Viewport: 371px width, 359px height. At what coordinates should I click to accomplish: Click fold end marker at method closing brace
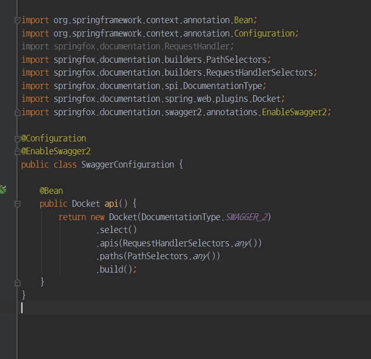click(17, 282)
